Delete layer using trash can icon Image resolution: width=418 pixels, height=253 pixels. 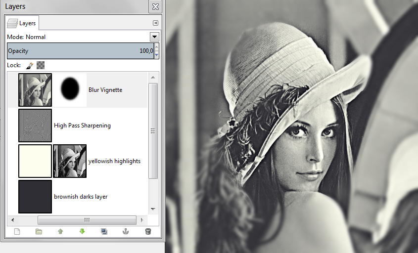pyautogui.click(x=148, y=231)
